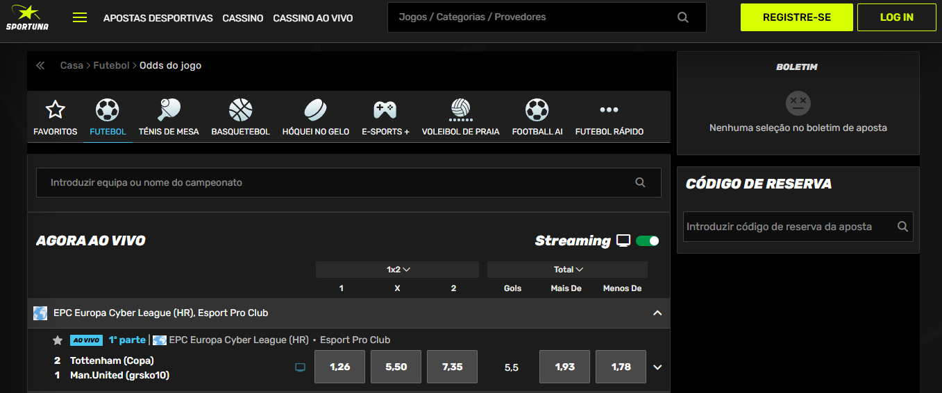This screenshot has height=393, width=942.
Task: Select the Favoritos star icon
Action: (55, 110)
